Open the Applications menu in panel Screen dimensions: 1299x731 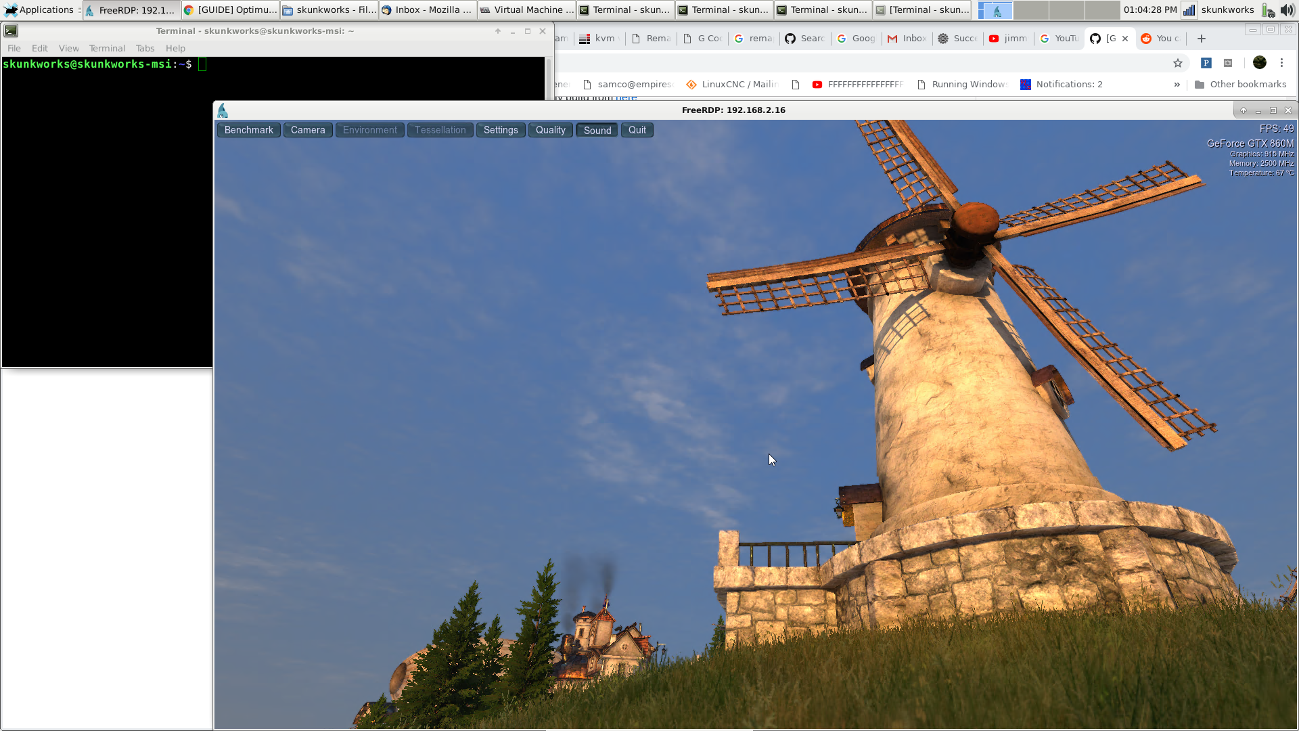click(39, 9)
